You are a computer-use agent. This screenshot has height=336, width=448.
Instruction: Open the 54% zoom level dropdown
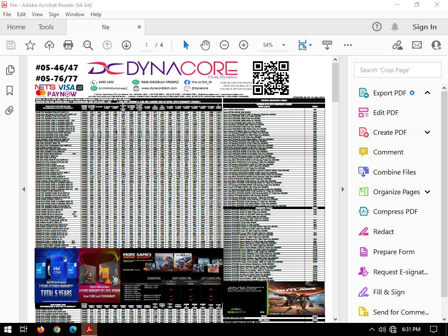(x=283, y=45)
